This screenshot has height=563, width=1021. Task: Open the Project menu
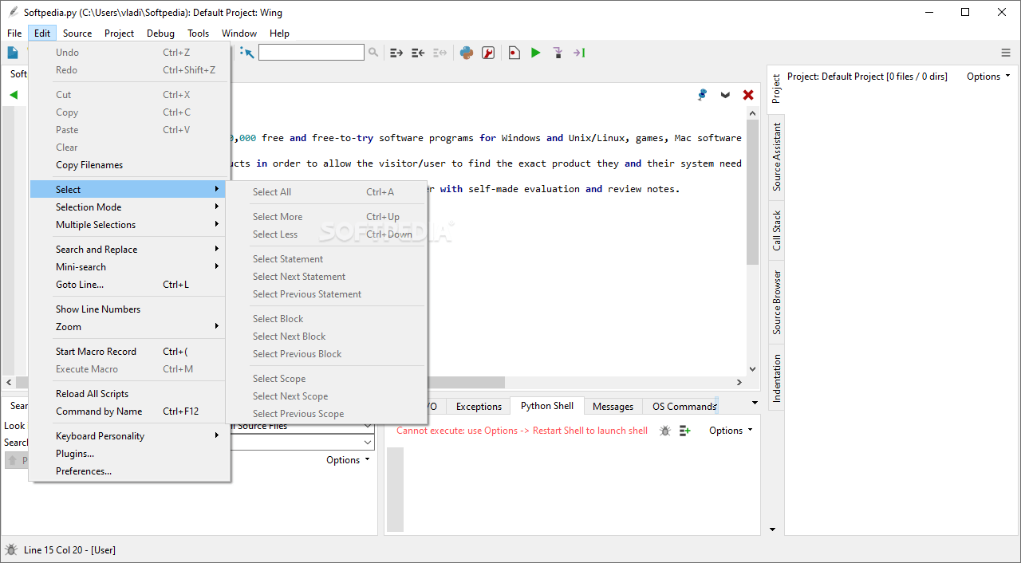(119, 33)
